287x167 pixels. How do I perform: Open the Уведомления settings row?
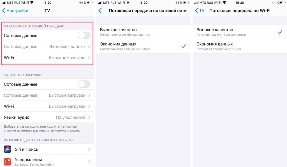click(47, 161)
